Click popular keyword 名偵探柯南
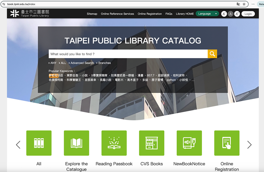The width and height of the screenshot is (264, 172). point(56,80)
